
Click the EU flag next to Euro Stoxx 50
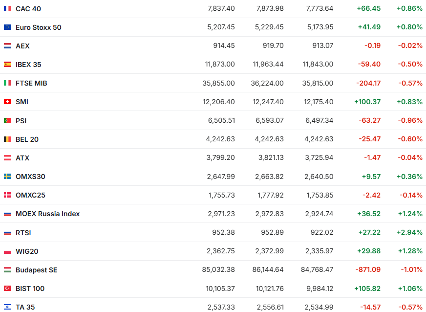tap(7, 27)
